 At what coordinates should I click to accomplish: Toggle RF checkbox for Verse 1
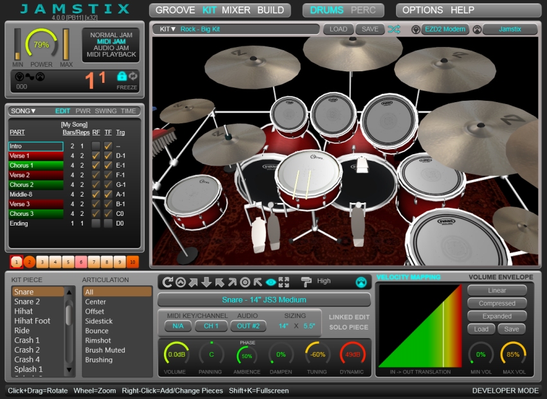click(x=96, y=155)
